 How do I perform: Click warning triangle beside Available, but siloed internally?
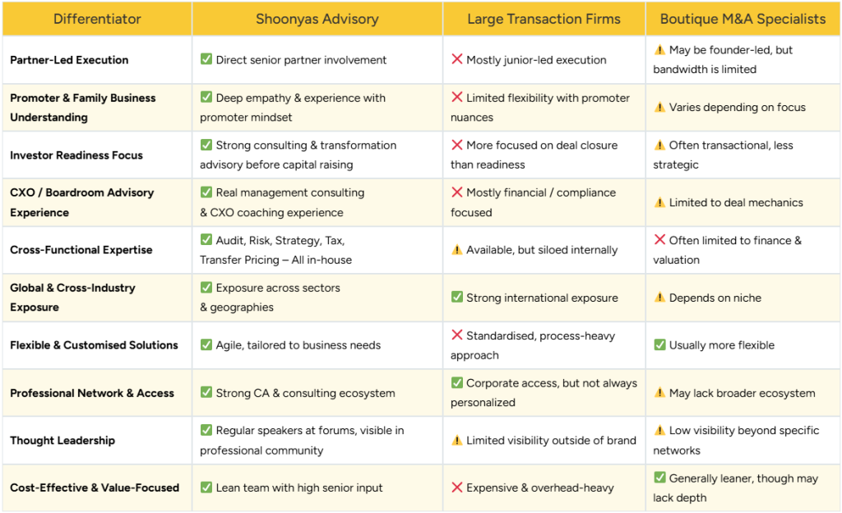[457, 250]
